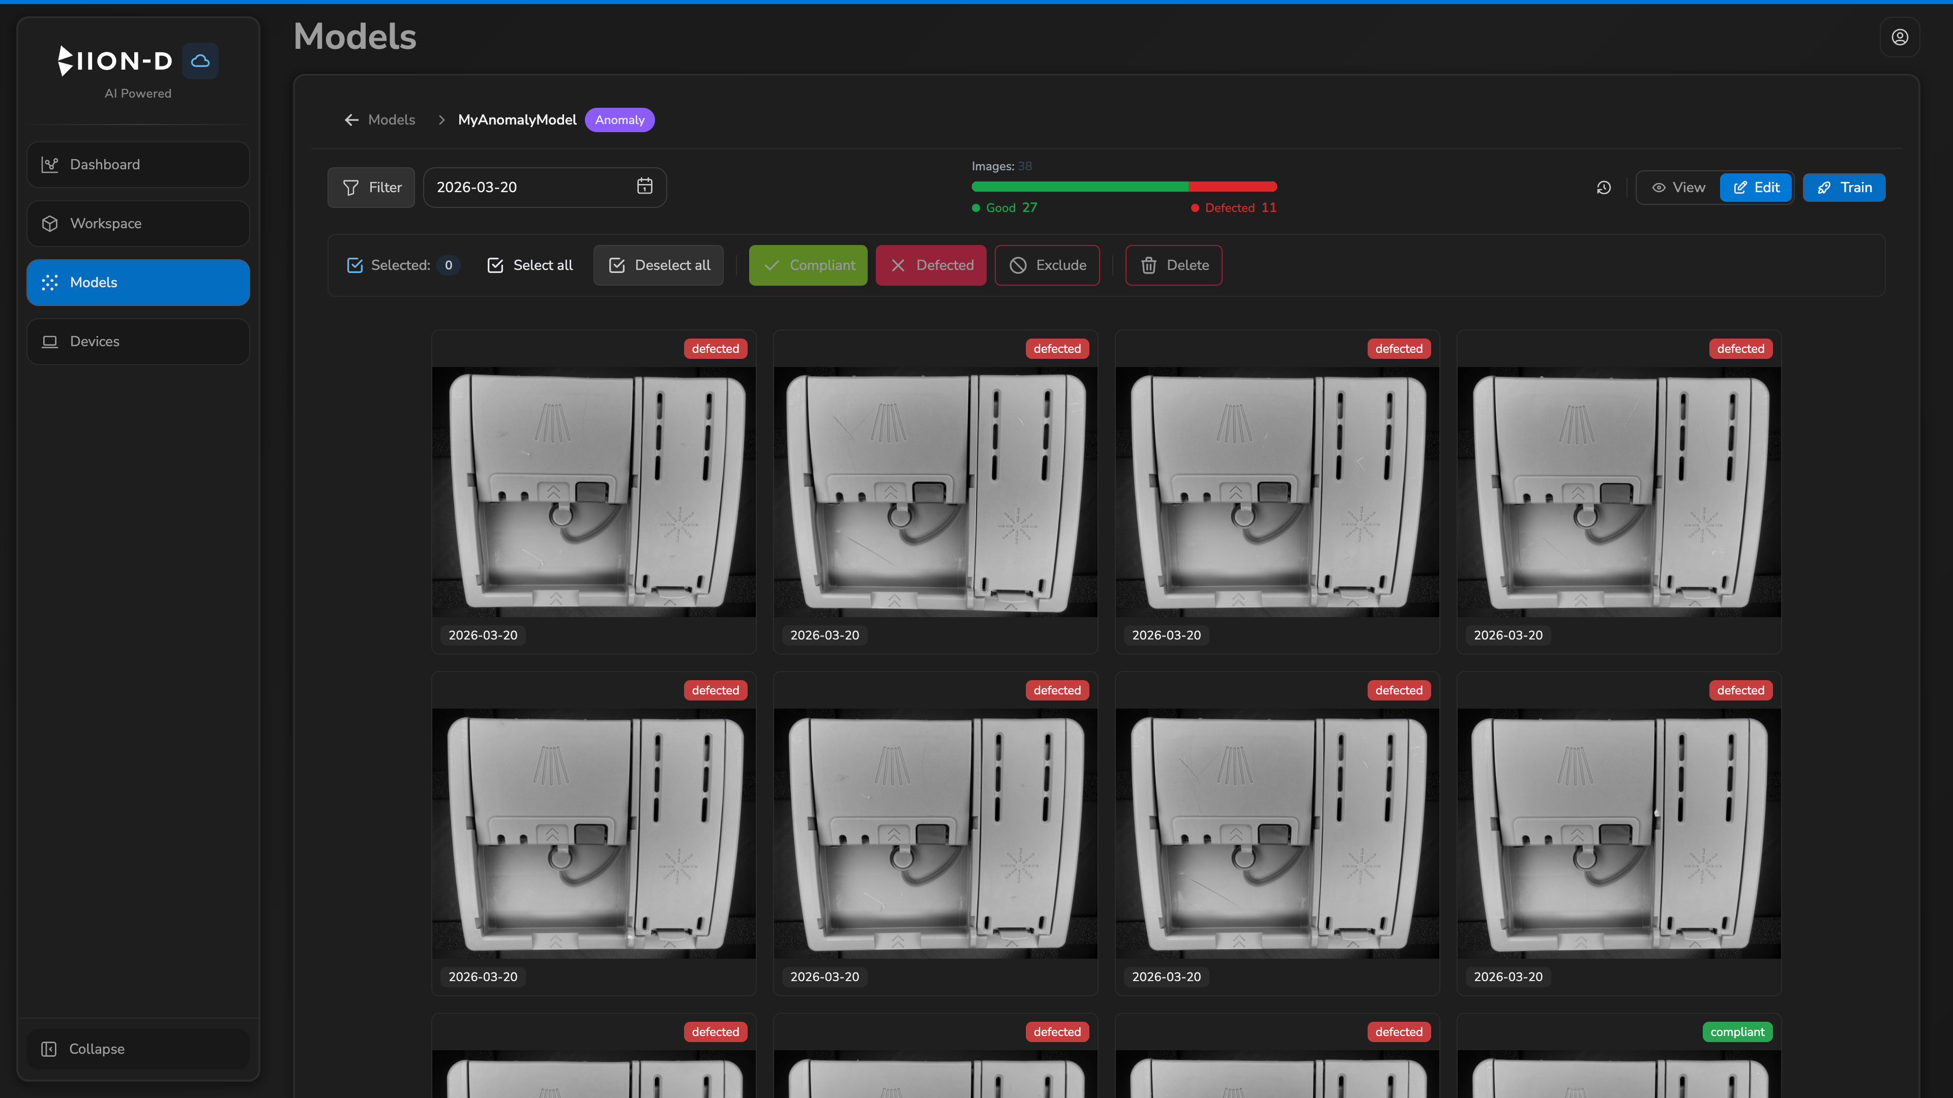Click the Images: 38 count label

(x=1001, y=166)
